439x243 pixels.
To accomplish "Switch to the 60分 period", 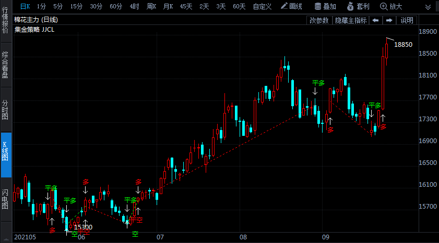I will [x=116, y=6].
